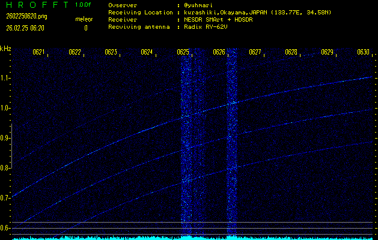Image resolution: width=378 pixels, height=240 pixels.
Task: Click the 1.1 kHz frequency label
Action: point(5,78)
